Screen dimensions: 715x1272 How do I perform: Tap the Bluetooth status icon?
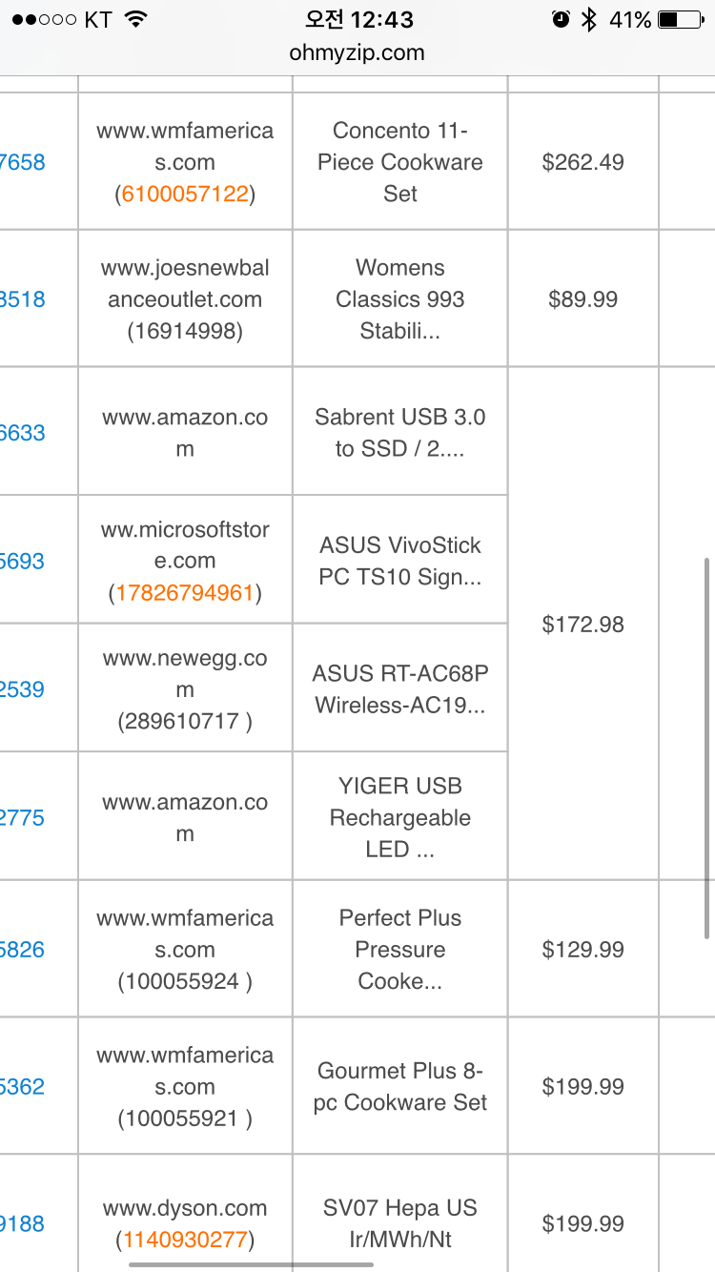pos(589,20)
